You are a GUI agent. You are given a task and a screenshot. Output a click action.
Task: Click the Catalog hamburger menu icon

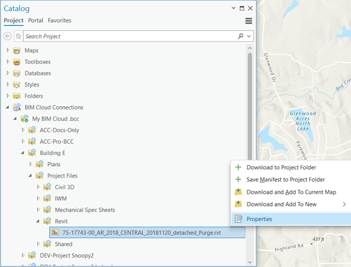coord(249,20)
